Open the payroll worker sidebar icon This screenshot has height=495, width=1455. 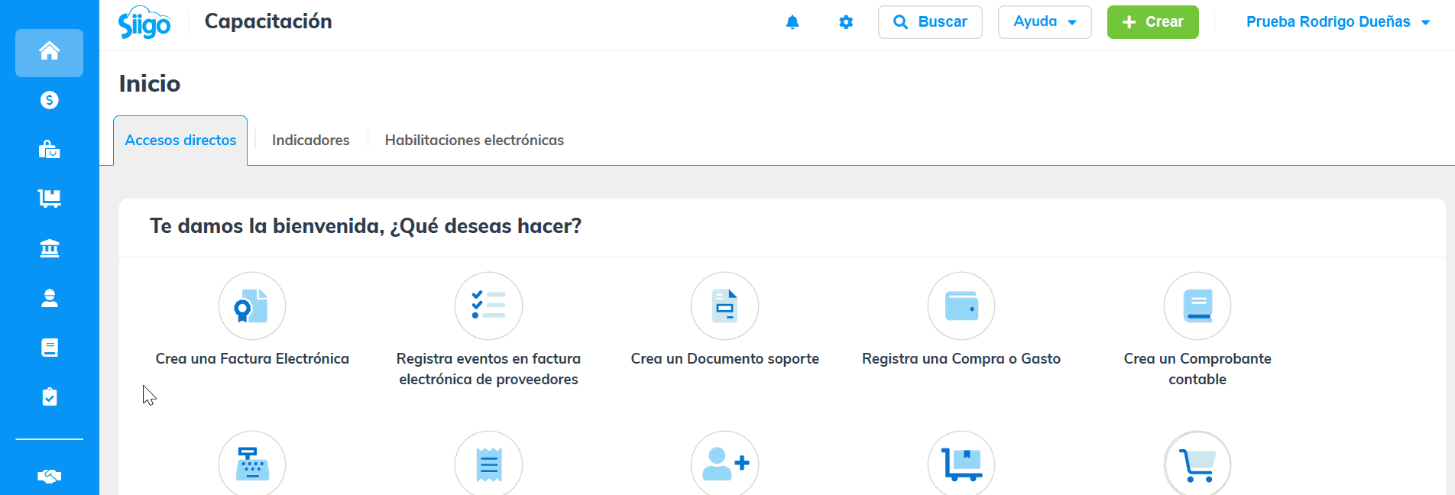coord(49,298)
